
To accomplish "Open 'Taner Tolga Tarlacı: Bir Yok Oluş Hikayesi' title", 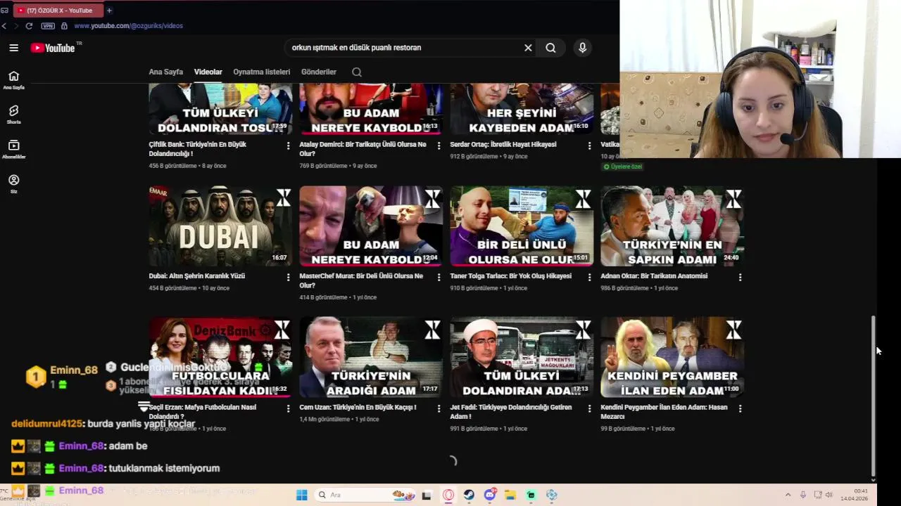I will click(x=510, y=276).
